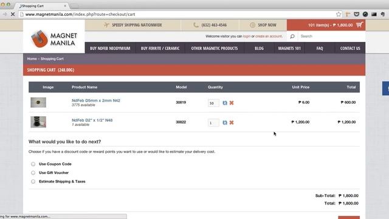The image size is (389, 219).
Task: Click the login link
Action: 247,36
